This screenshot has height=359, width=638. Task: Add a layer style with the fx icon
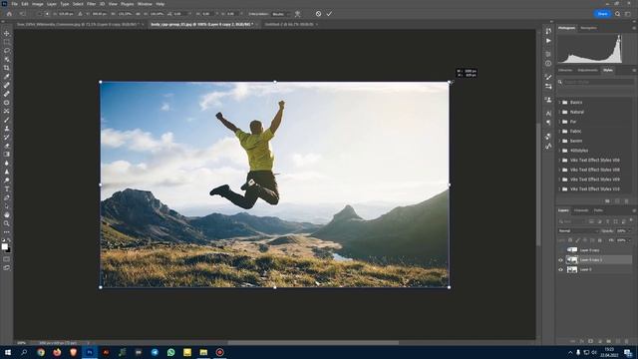coord(582,341)
